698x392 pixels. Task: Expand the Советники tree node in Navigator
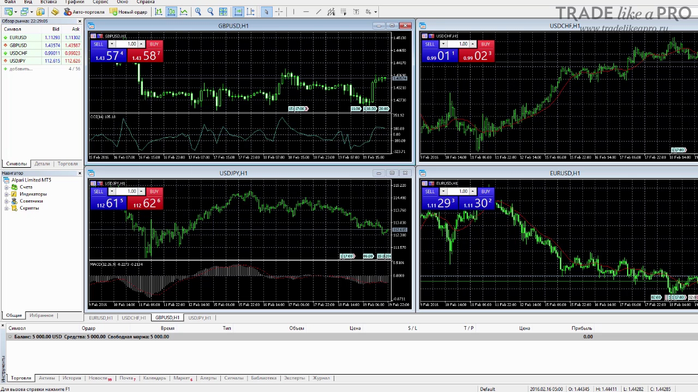pos(7,201)
